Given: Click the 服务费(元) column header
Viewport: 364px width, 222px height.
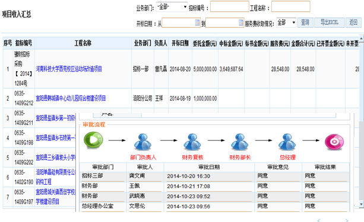Looking at the screenshot, I should point(280,43).
